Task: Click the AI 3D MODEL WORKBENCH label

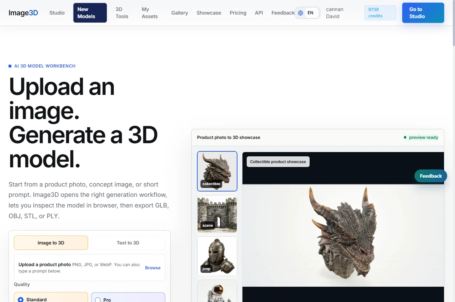Action: coord(42,66)
